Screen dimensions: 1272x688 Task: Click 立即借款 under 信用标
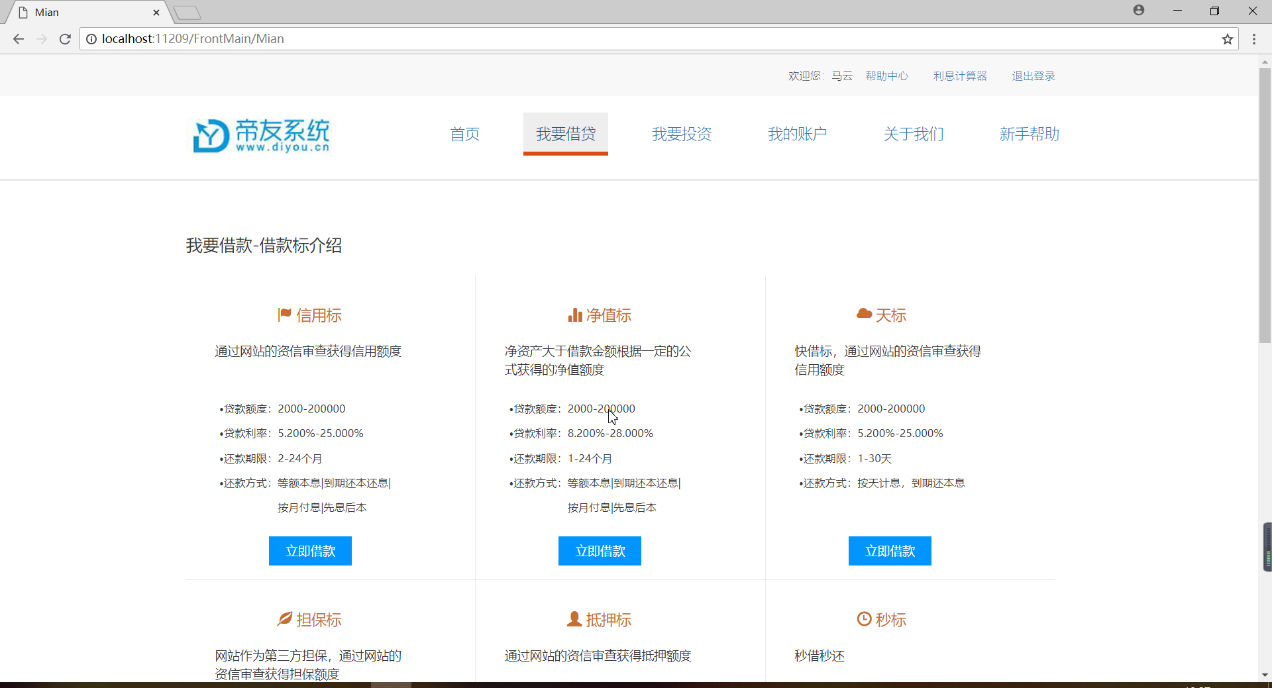coord(309,550)
